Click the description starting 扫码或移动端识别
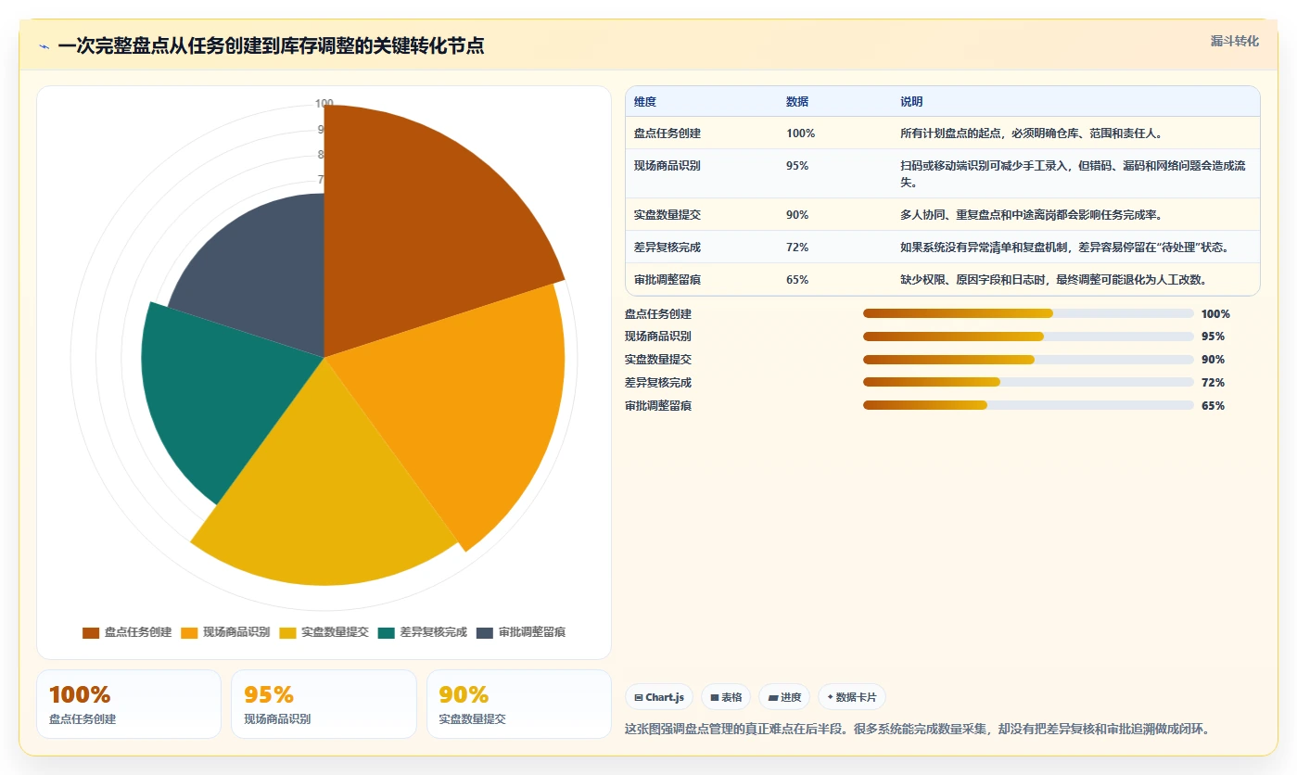This screenshot has height=775, width=1297. pyautogui.click(x=1074, y=173)
